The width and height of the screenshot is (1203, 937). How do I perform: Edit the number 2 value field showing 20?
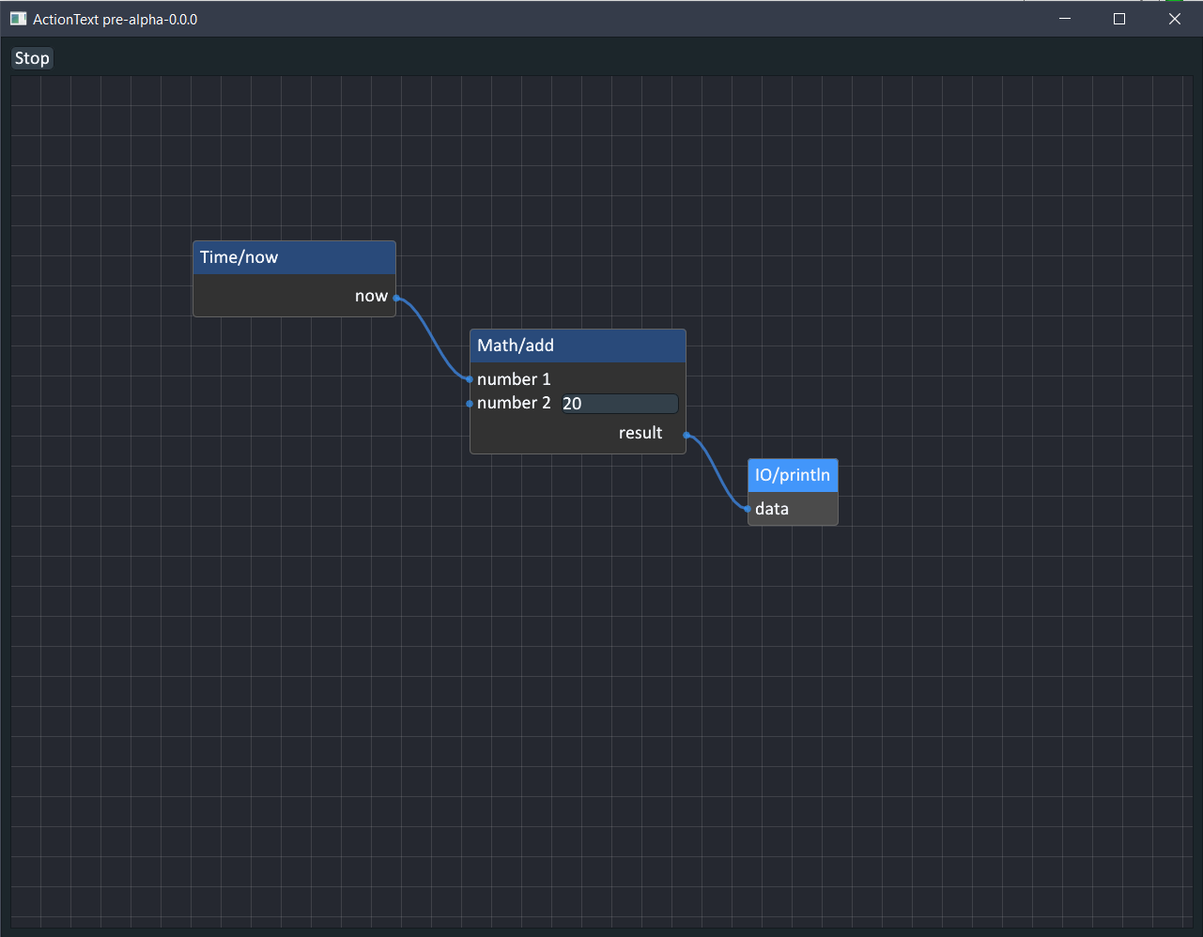coord(620,404)
